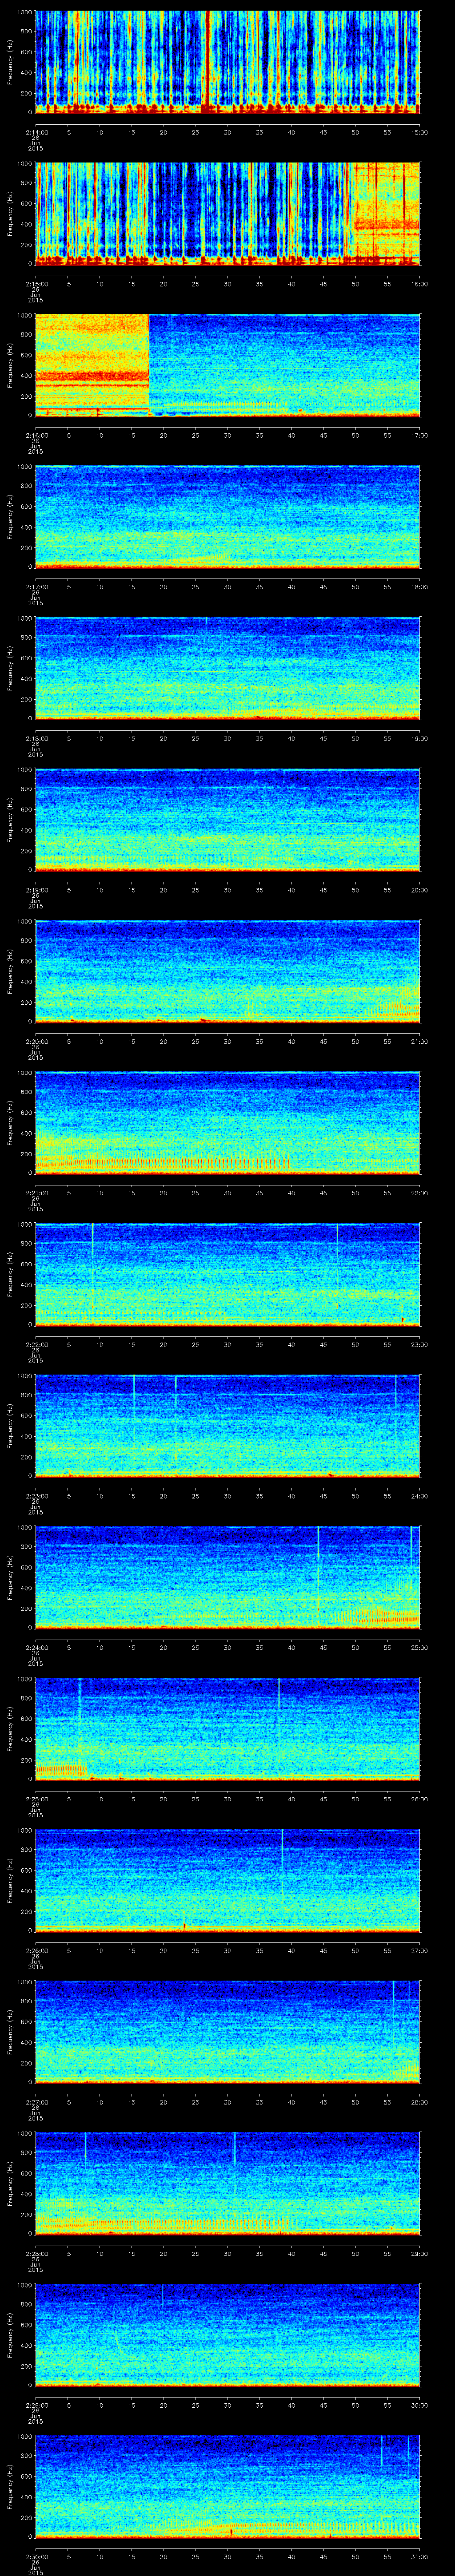Click the spectrogram panel starting at 2:17:00
The image size is (455, 2576).
point(228,516)
